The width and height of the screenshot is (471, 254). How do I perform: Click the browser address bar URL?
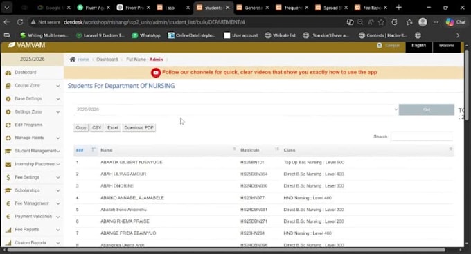coord(154,22)
